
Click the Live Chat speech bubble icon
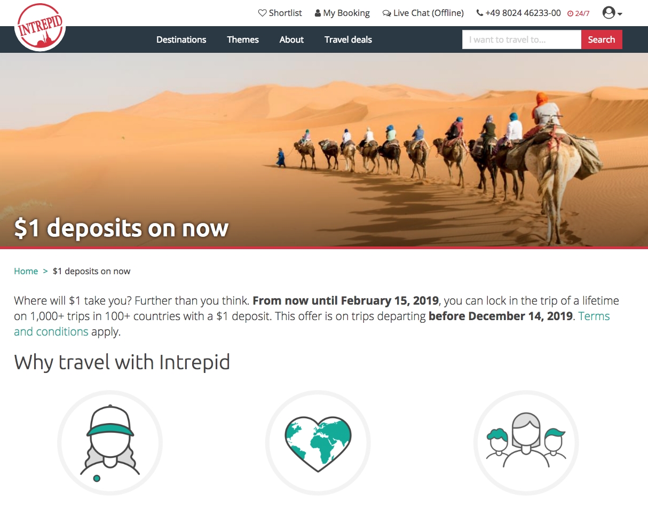coord(386,13)
